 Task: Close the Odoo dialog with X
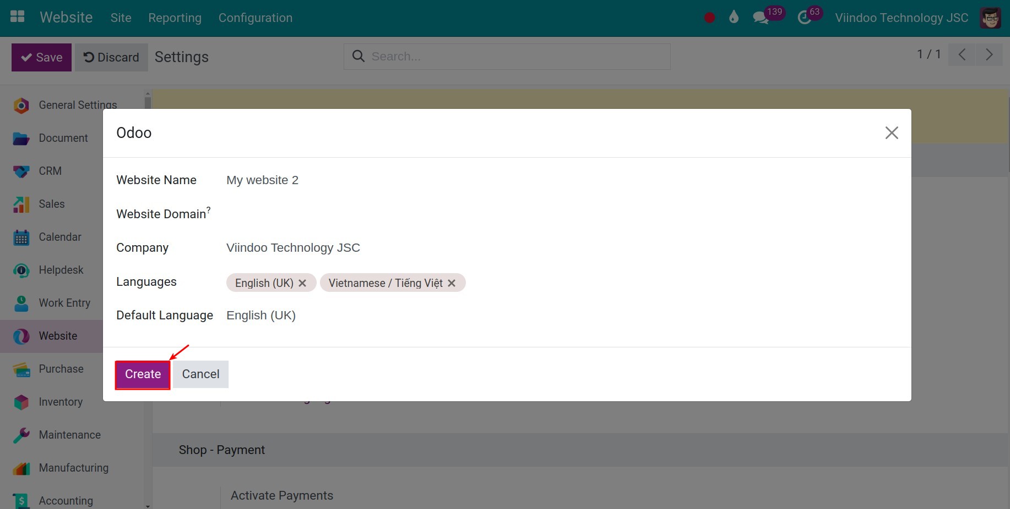click(x=892, y=132)
